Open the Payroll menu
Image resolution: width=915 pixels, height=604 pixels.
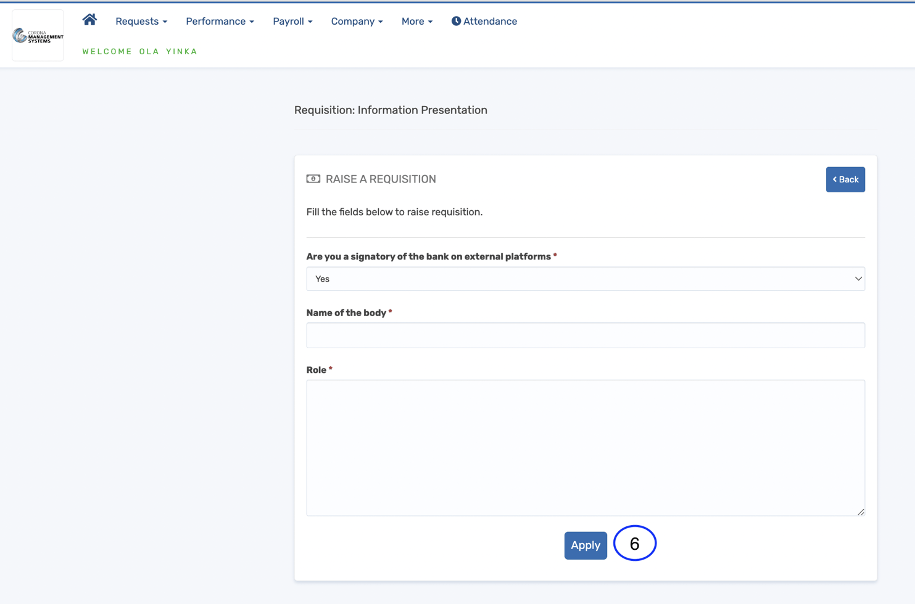pos(292,21)
